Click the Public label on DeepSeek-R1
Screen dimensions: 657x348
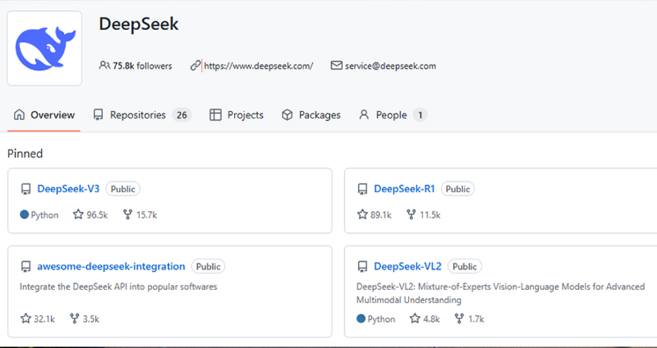[x=457, y=189]
